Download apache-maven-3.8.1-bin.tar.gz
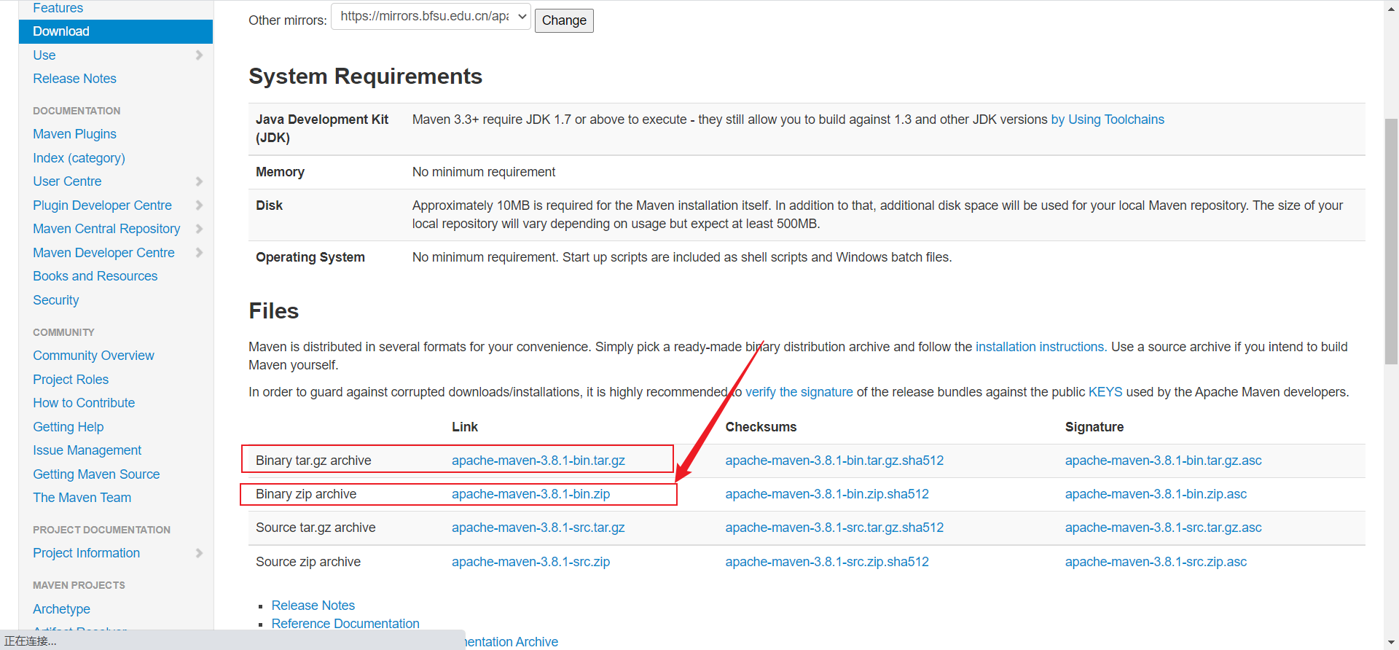Screen dimensions: 1399x650 [x=538, y=461]
